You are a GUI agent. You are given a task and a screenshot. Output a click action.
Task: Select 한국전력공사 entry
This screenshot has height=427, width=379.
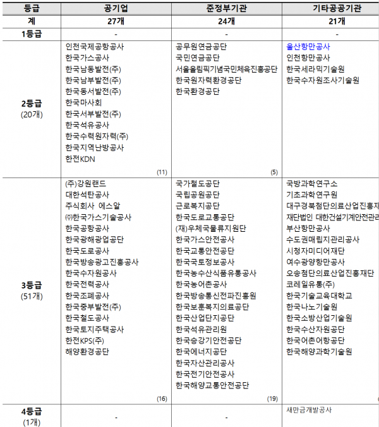[87, 284]
